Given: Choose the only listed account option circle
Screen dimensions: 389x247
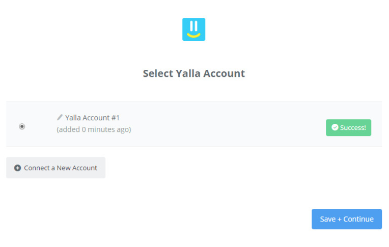Looking at the screenshot, I should tap(22, 127).
